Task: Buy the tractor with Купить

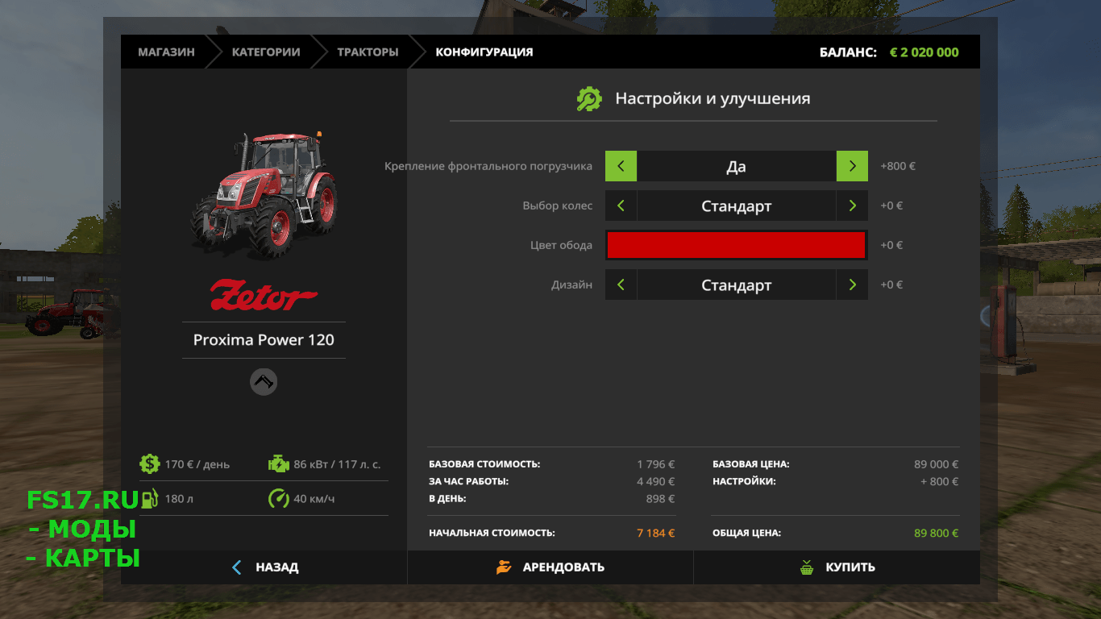Action: (x=837, y=567)
